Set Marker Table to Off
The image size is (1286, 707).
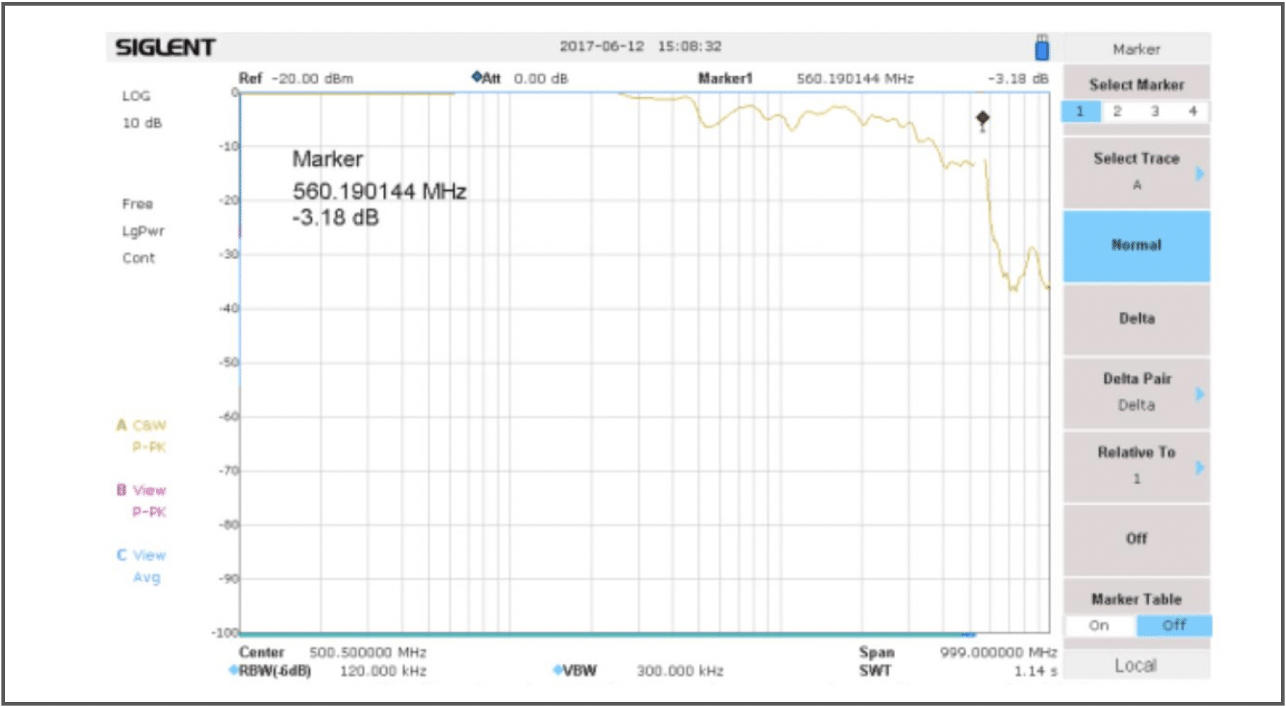coord(1173,625)
